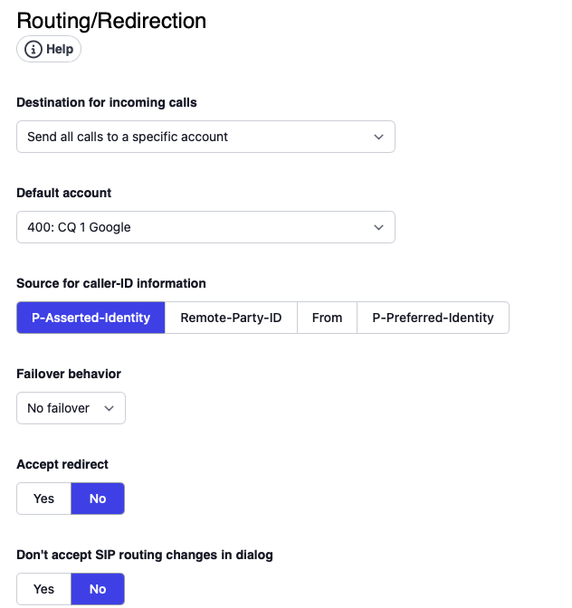Choose No for Don't accept SIP routing changes
This screenshot has height=608, width=572.
(x=98, y=589)
